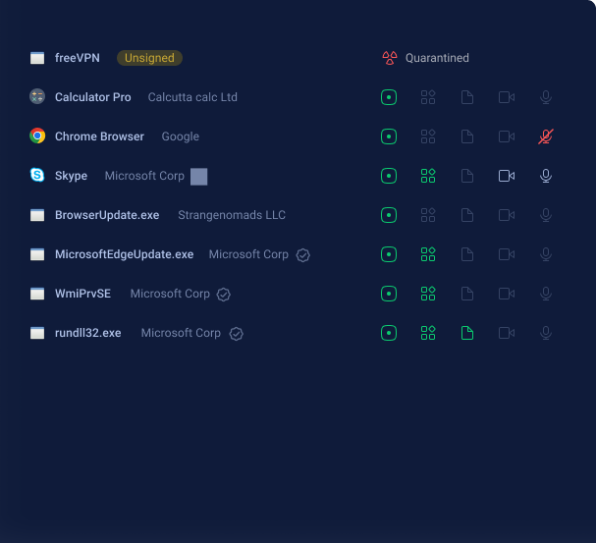Image resolution: width=596 pixels, height=543 pixels.
Task: Click the gray square swatch beside Skype's publisher
Action: (199, 177)
